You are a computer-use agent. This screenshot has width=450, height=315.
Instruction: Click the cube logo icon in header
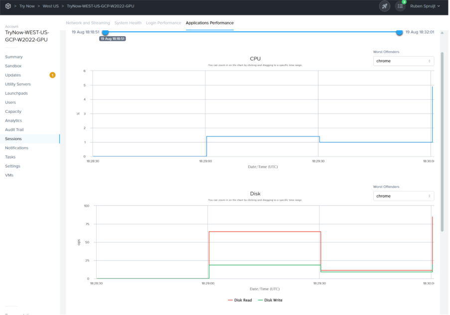[x=8, y=6]
